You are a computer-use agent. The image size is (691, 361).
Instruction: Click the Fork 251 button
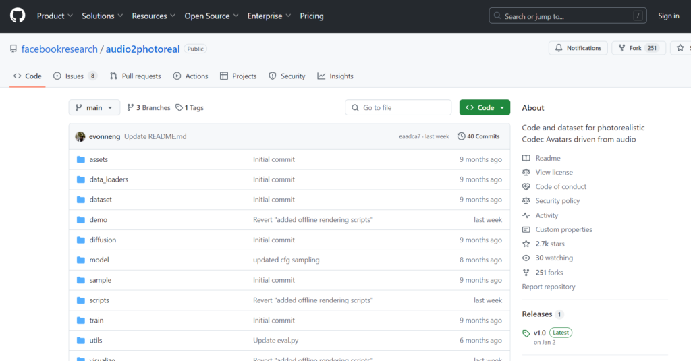pos(638,48)
